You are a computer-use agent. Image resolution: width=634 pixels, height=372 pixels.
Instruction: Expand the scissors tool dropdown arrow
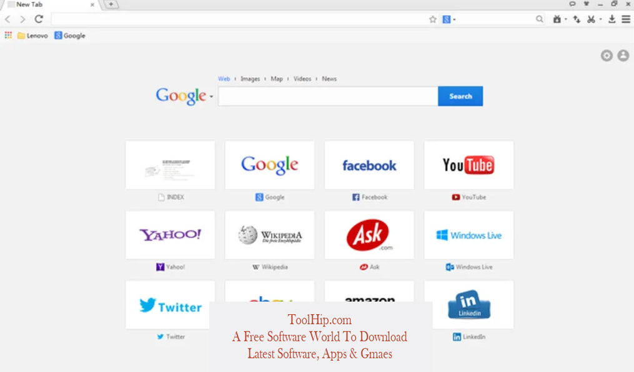tap(600, 19)
